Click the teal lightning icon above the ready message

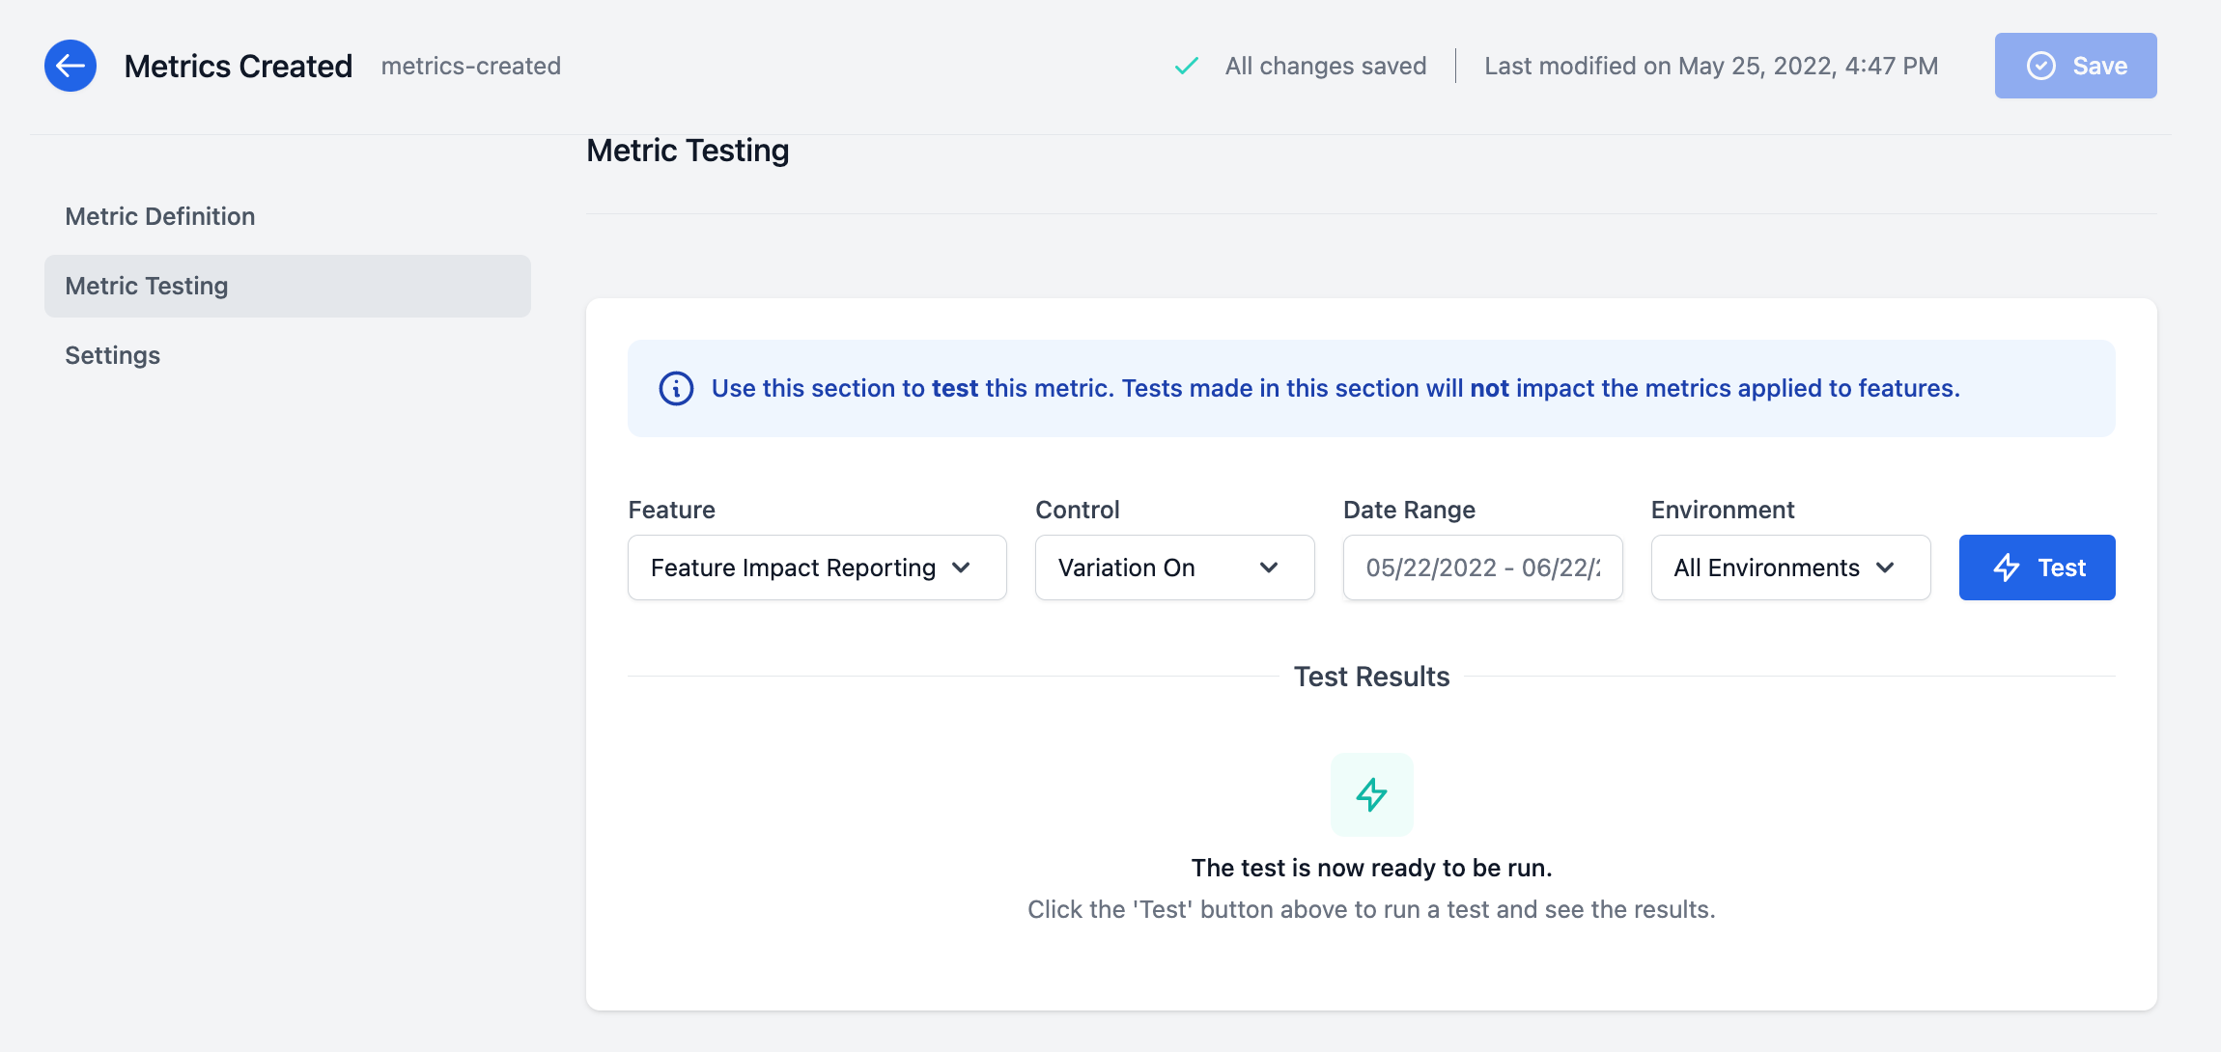pos(1371,794)
